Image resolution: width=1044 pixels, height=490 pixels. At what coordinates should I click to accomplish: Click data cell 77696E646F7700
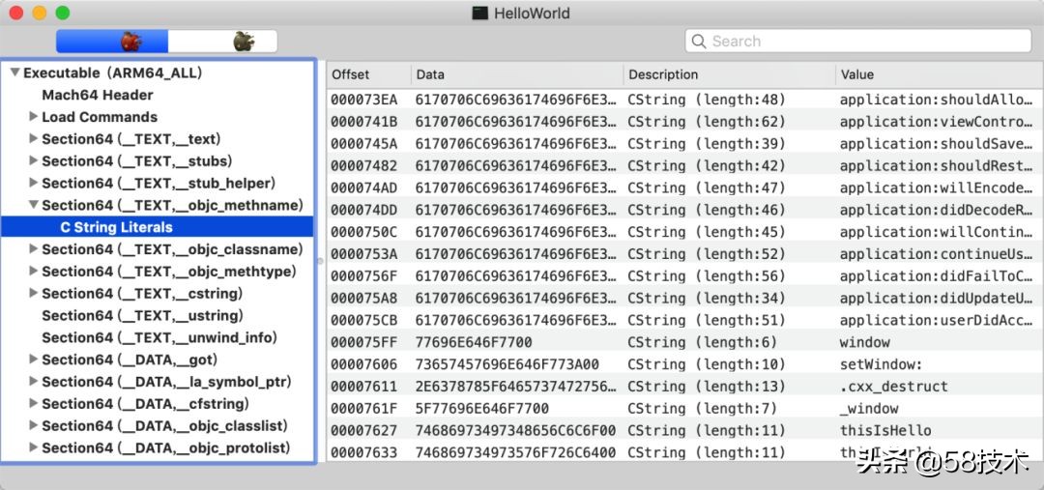point(474,342)
